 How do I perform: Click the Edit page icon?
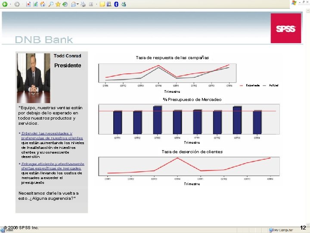(x=91, y=4)
